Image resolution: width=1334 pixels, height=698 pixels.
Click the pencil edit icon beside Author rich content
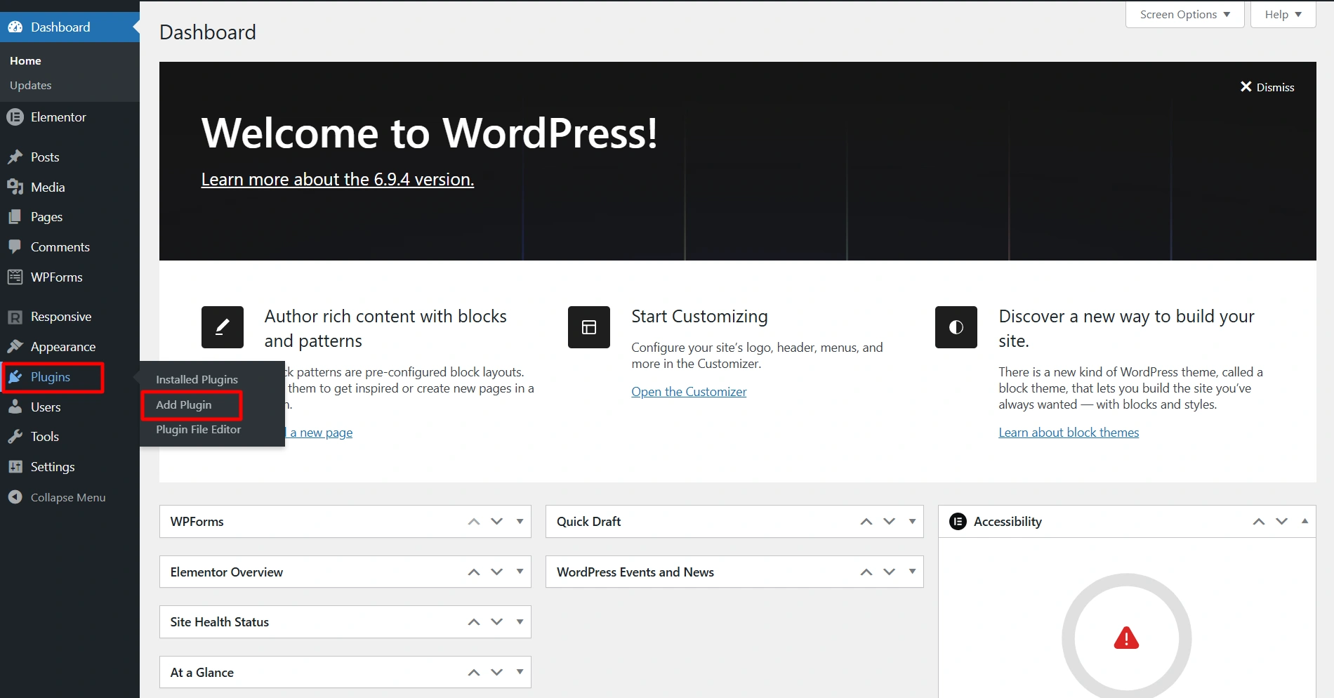point(223,327)
